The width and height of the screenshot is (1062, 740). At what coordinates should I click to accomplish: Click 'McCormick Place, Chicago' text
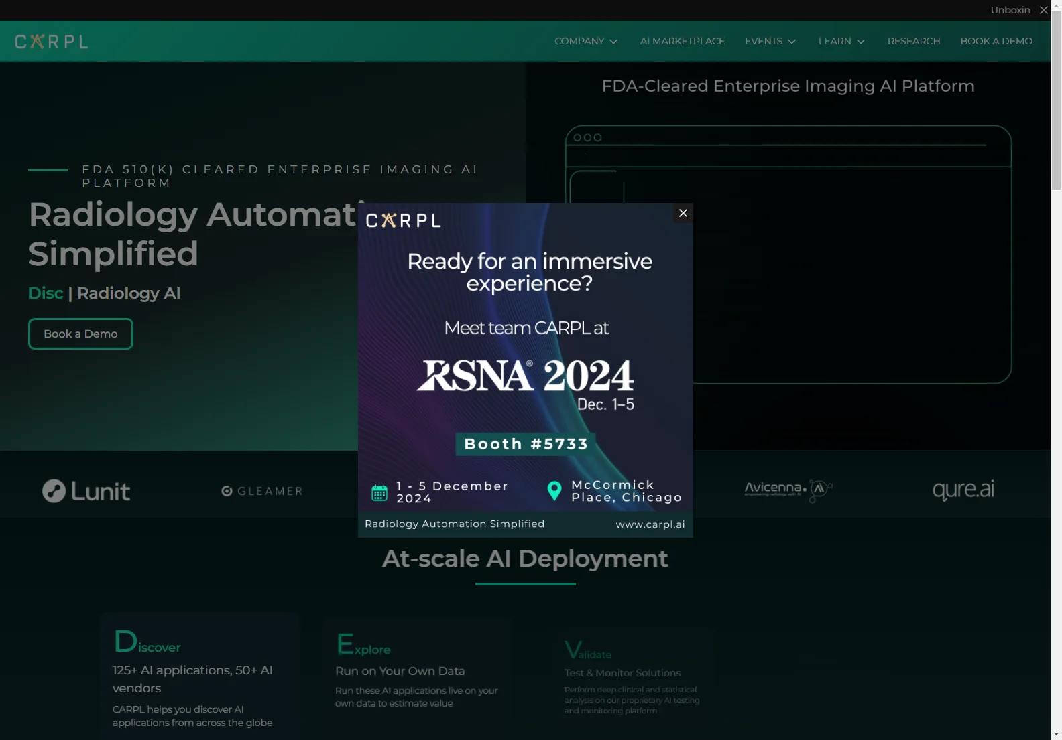click(626, 491)
